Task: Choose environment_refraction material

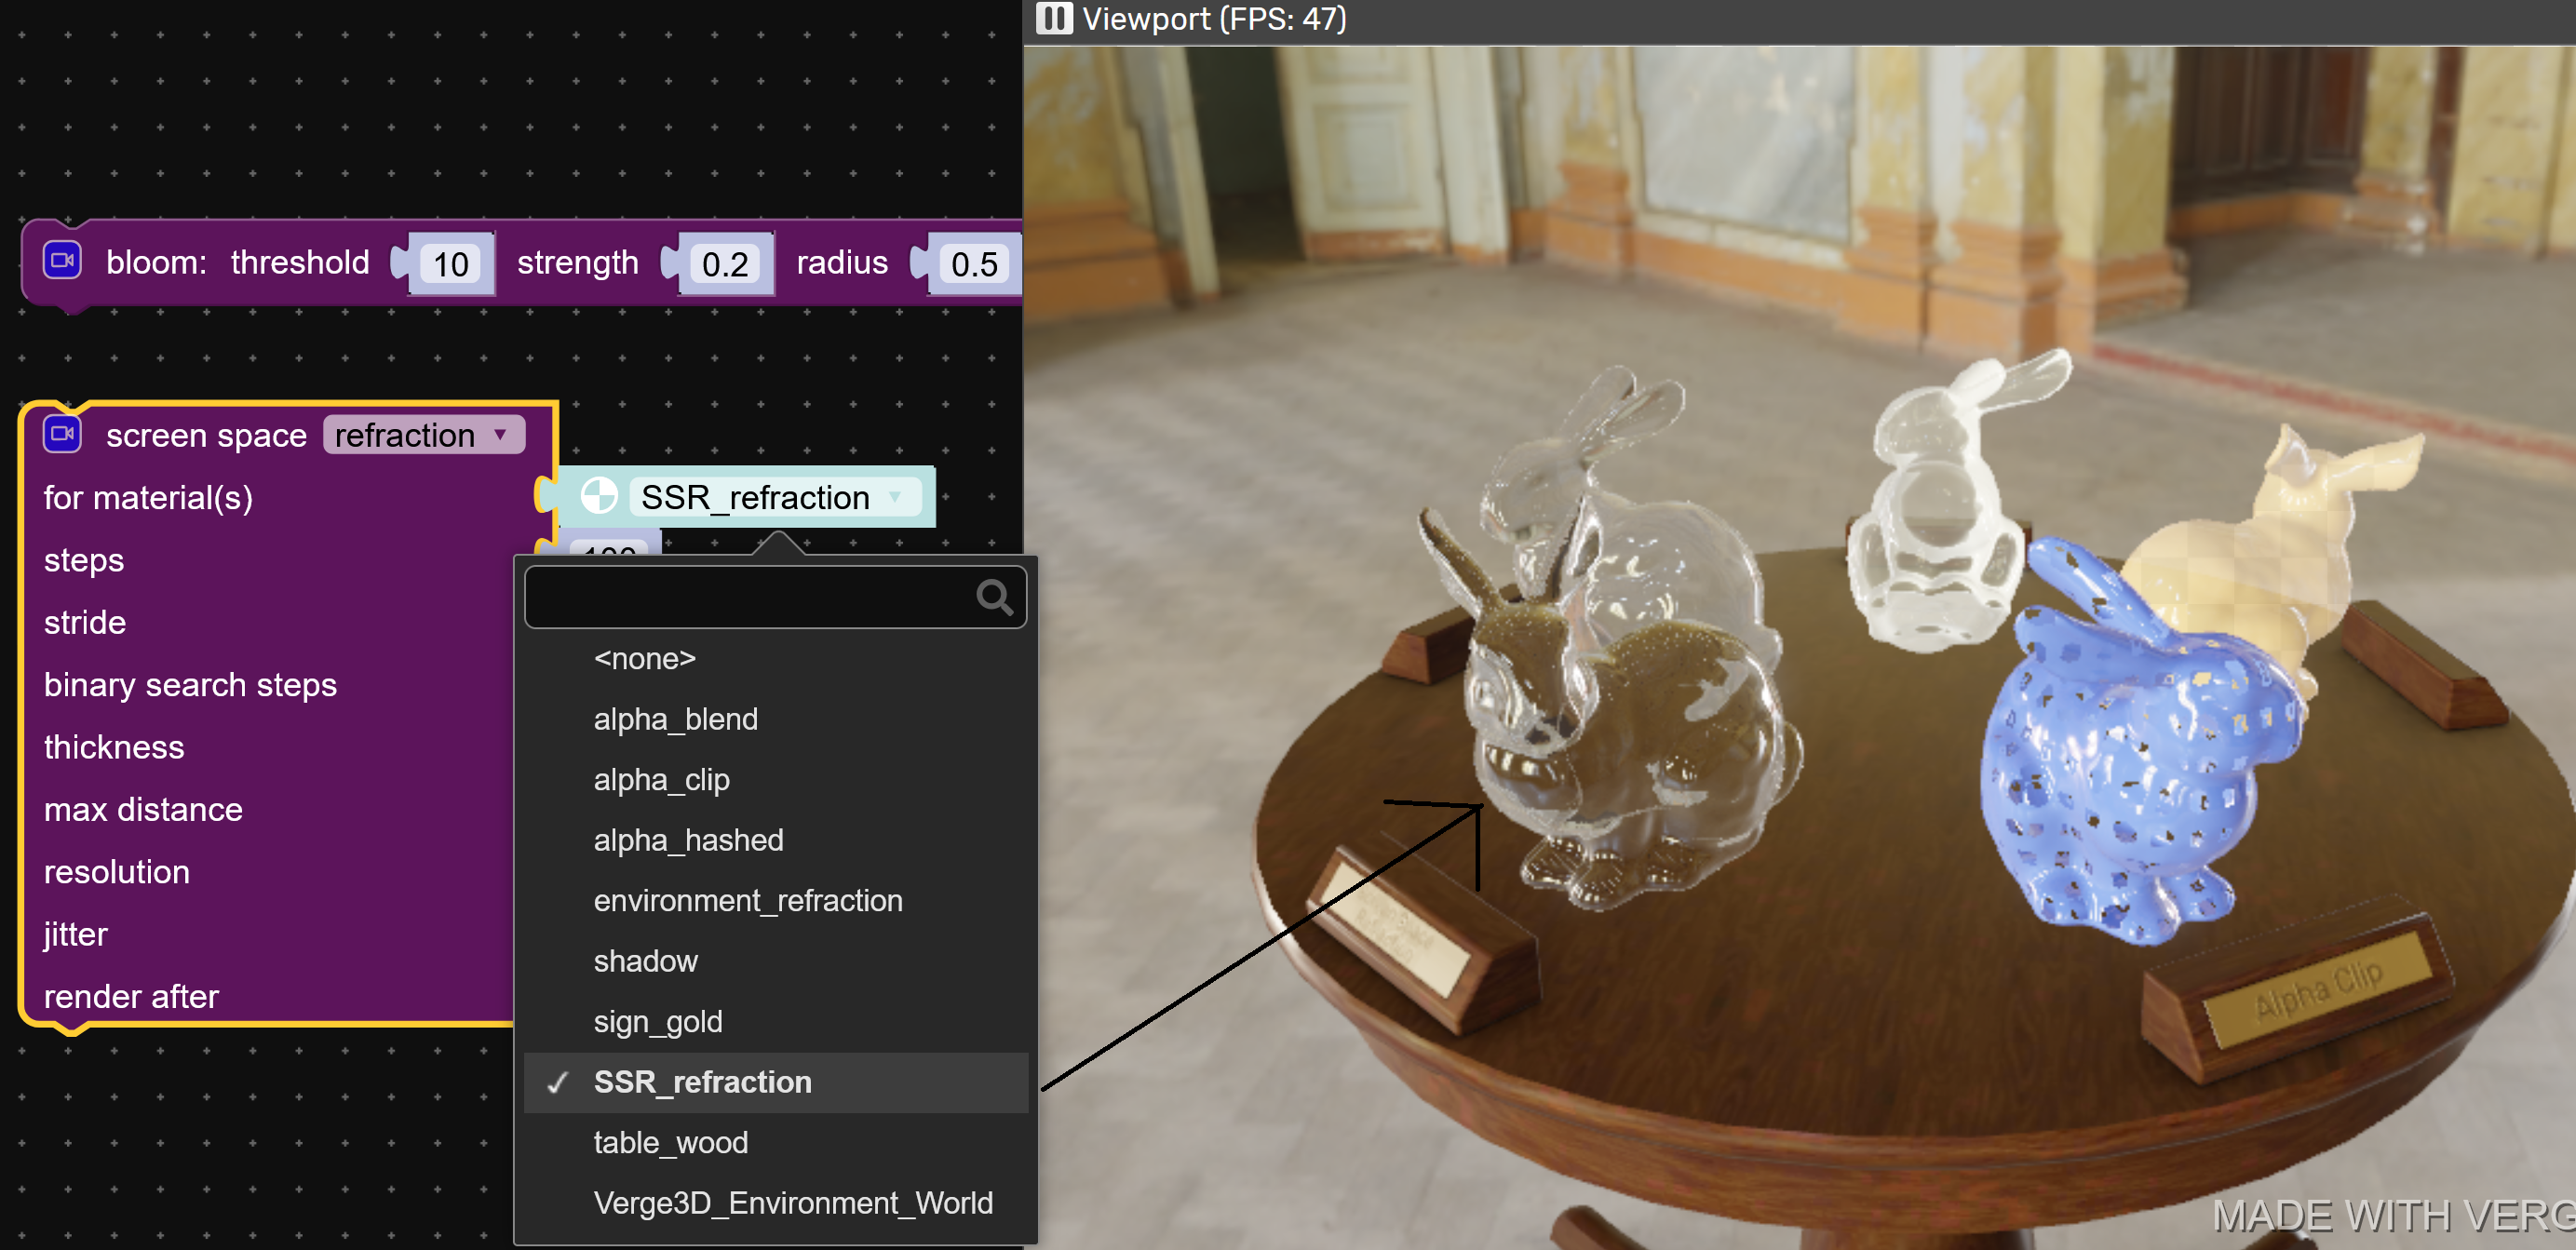Action: click(x=747, y=901)
